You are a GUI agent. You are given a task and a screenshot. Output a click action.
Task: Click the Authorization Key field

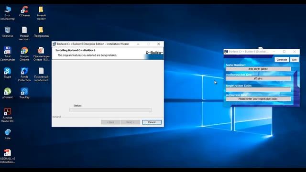click(258, 78)
